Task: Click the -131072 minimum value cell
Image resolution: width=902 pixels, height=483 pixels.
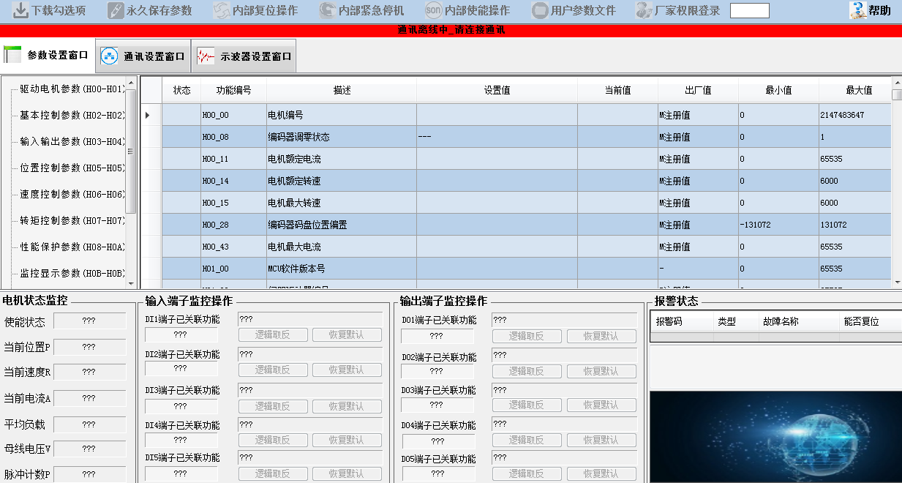Action: pyautogui.click(x=778, y=225)
